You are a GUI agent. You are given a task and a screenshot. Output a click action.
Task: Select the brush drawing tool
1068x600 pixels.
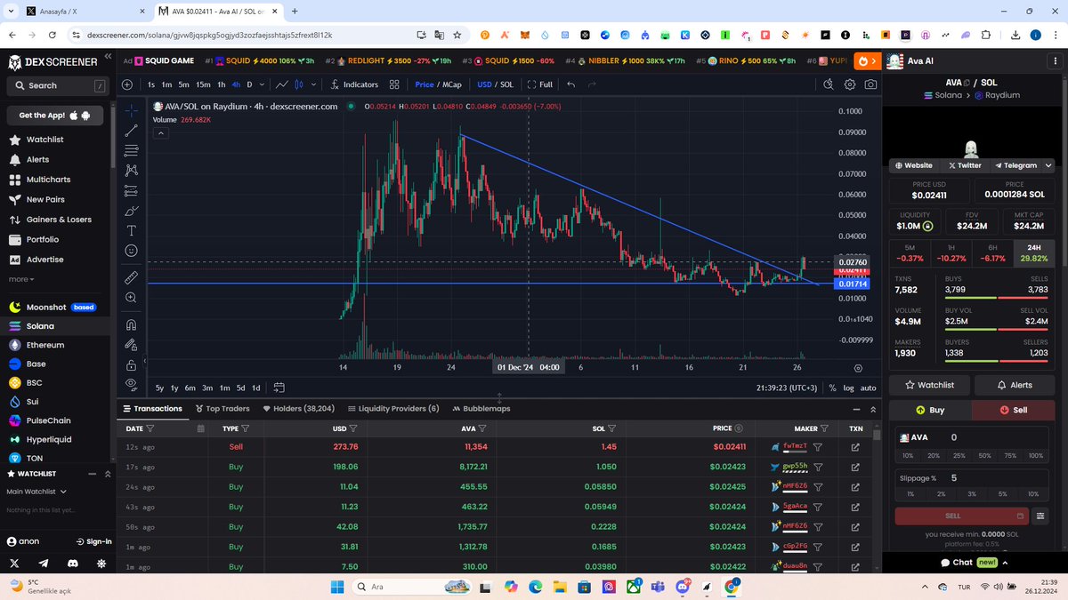click(131, 211)
